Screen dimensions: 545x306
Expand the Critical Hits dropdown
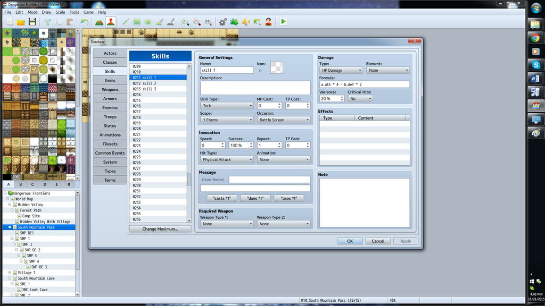(x=360, y=99)
